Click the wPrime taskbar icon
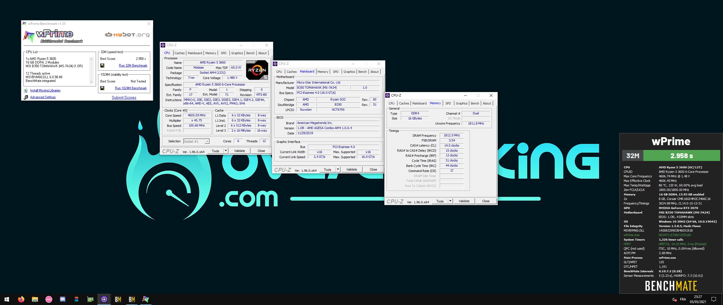The width and height of the screenshot is (723, 305). 145,299
